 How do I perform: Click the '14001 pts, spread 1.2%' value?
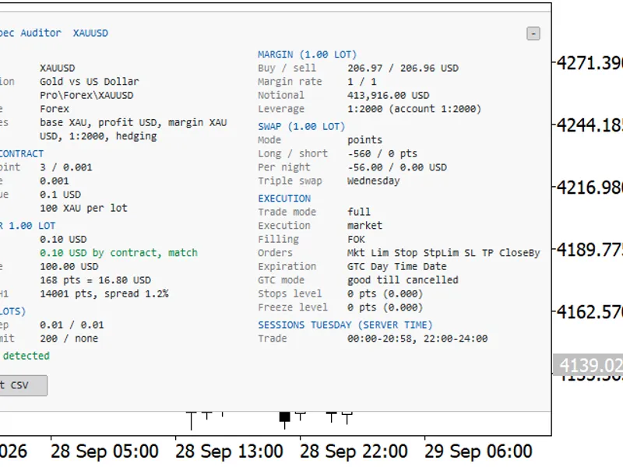104,294
